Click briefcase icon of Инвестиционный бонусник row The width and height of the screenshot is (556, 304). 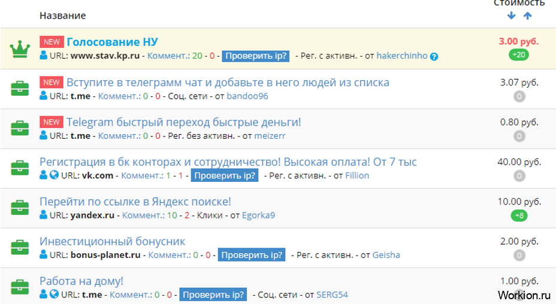click(20, 247)
